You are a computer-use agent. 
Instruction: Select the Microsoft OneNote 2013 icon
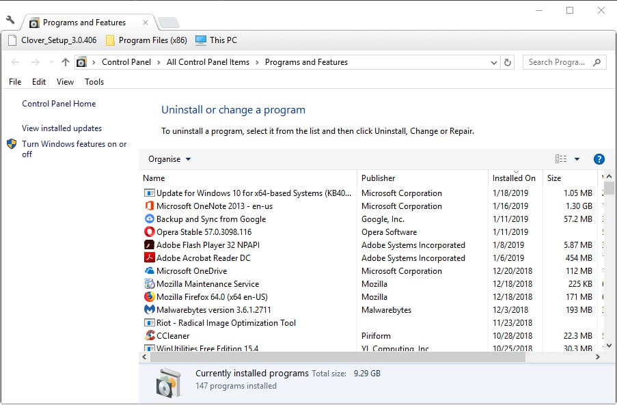150,206
